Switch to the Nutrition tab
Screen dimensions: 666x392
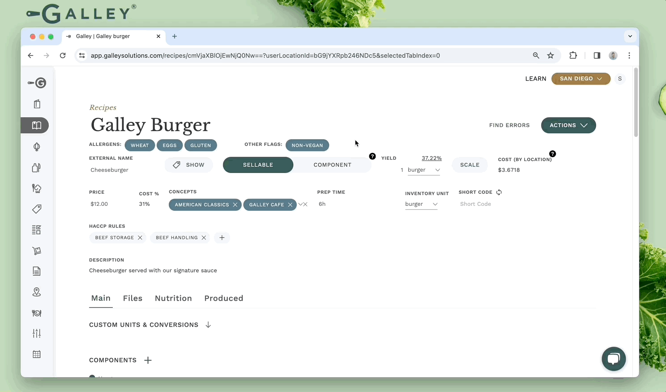(x=173, y=298)
